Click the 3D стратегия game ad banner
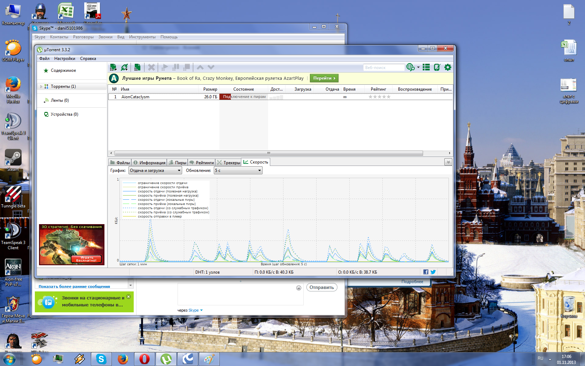 tap(72, 245)
